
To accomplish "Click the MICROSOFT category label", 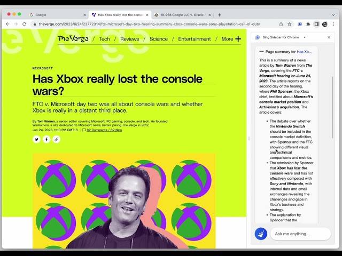I will (x=43, y=68).
